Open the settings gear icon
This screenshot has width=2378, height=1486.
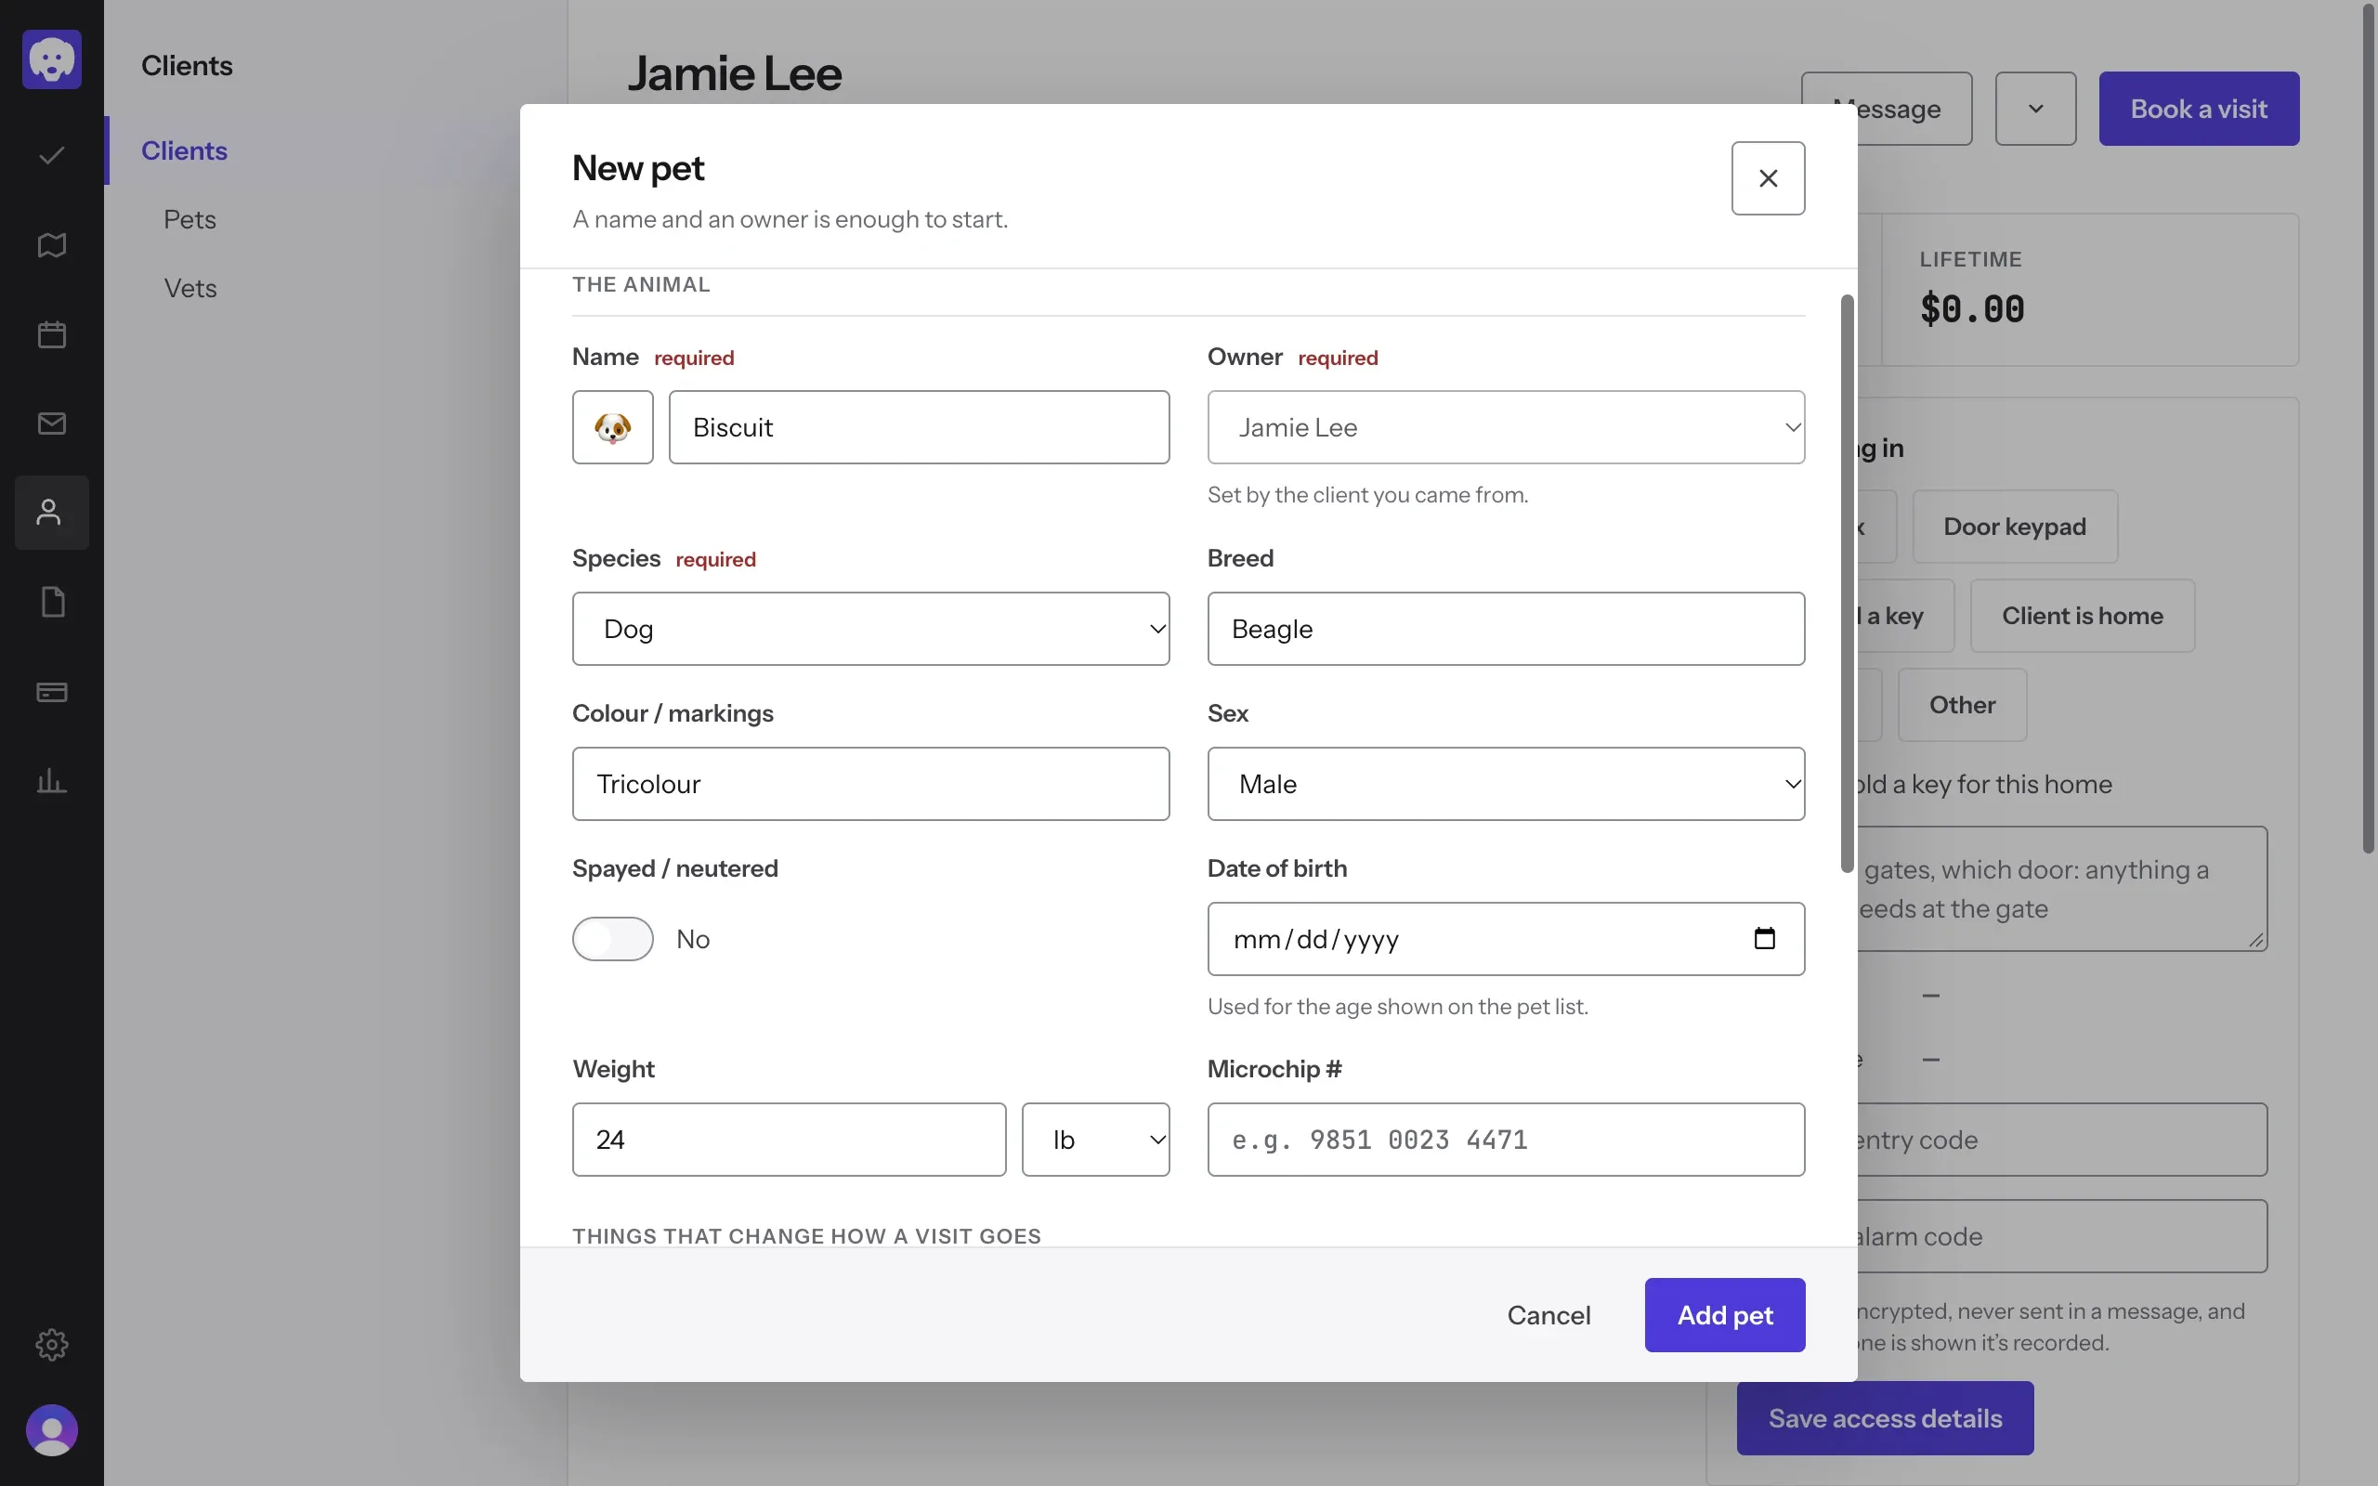(51, 1345)
